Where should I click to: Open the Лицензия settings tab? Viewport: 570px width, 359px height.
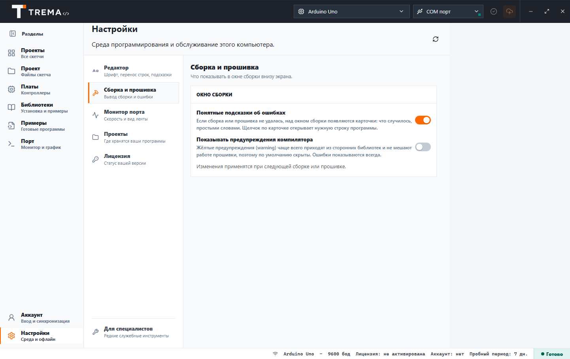pos(134,159)
